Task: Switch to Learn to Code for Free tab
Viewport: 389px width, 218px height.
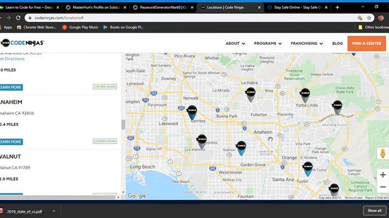Action: pos(30,7)
